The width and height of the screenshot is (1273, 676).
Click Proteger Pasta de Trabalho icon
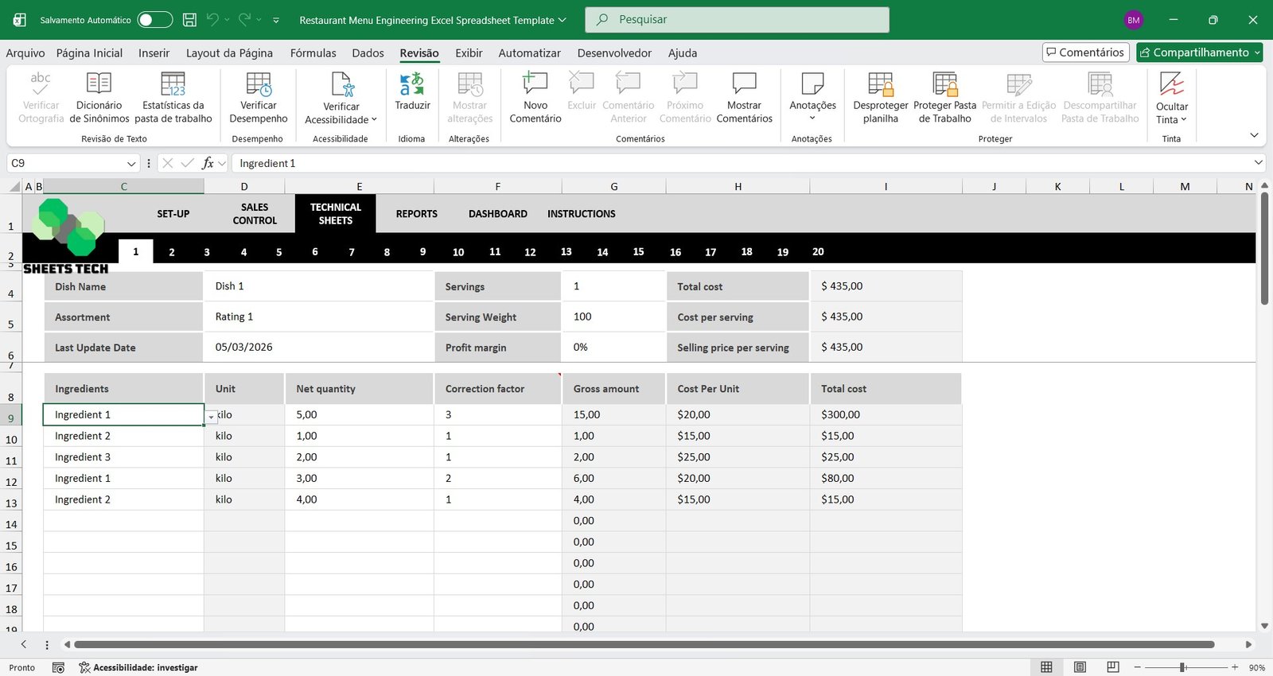(x=944, y=84)
